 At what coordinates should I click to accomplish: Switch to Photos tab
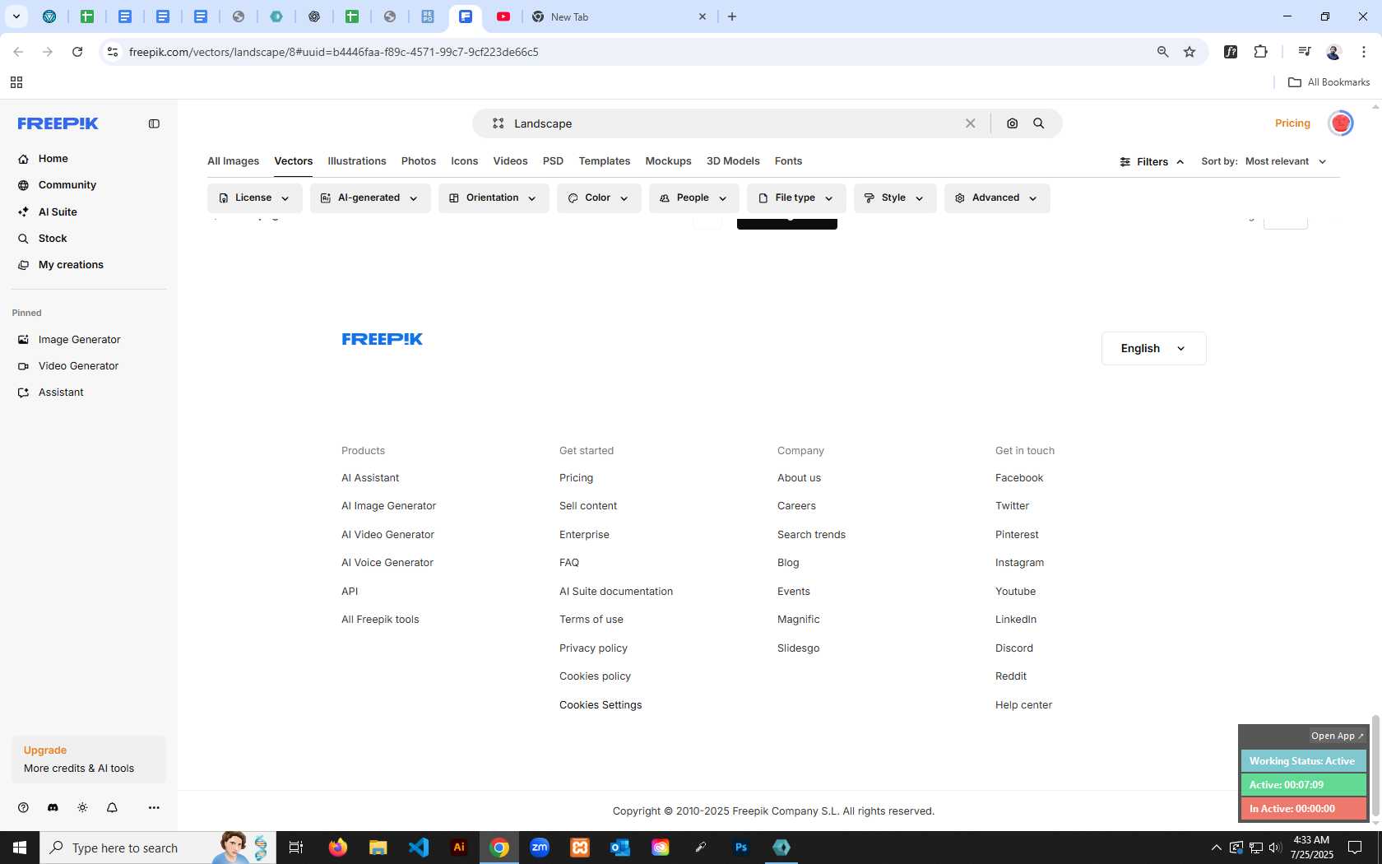[x=419, y=161]
